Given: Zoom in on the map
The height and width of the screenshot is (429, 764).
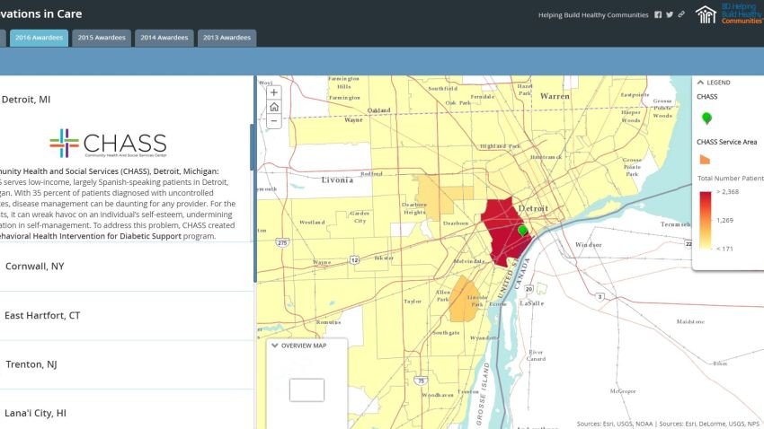Looking at the screenshot, I should click(274, 92).
